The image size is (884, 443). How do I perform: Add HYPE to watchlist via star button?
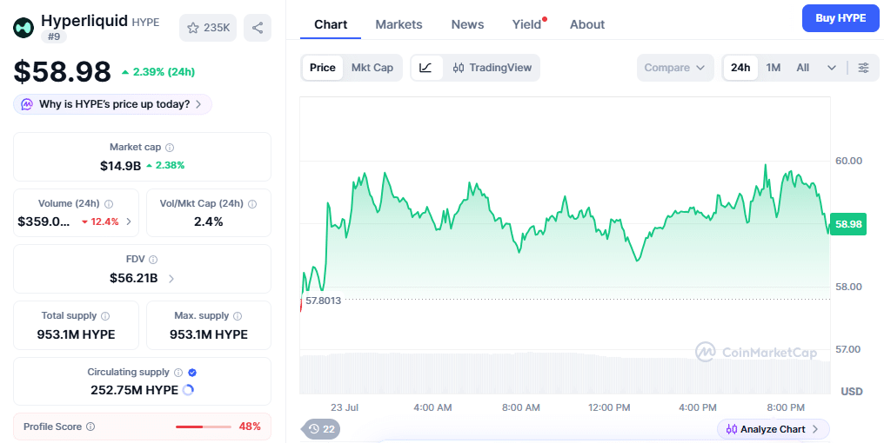(x=208, y=28)
